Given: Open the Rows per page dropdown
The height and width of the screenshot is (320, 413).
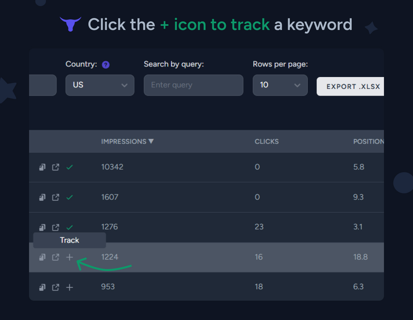Looking at the screenshot, I should [280, 85].
